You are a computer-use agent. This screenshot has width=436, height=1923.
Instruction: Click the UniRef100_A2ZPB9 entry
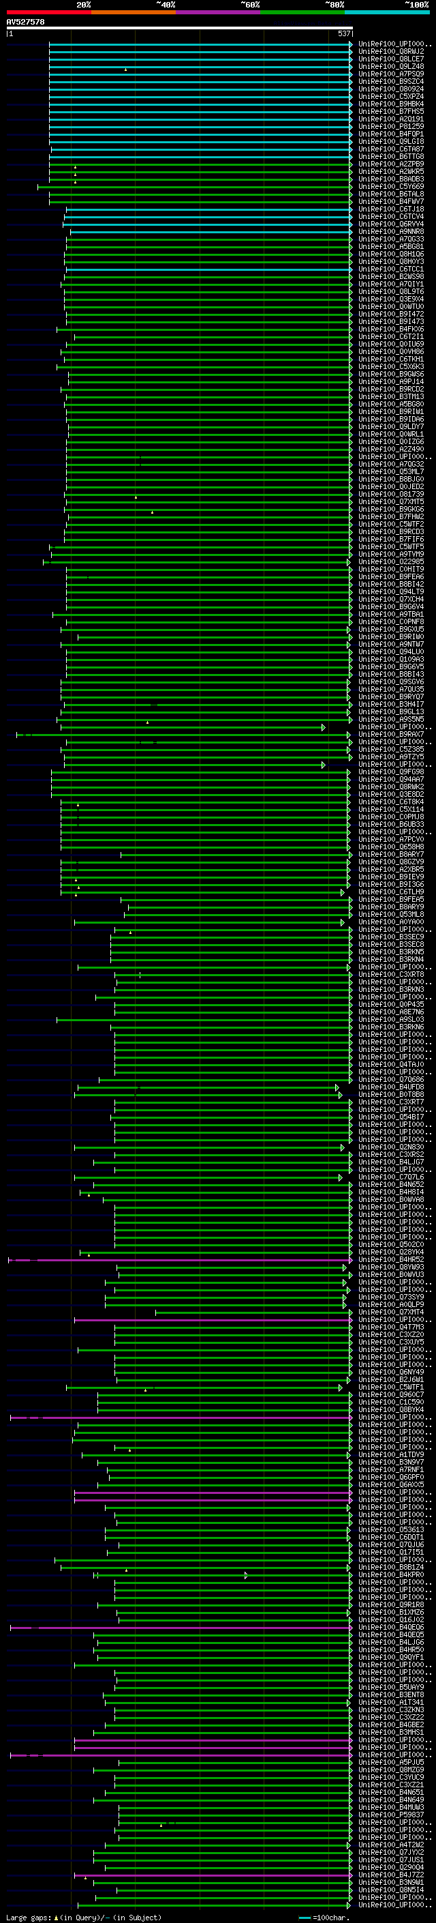point(391,164)
